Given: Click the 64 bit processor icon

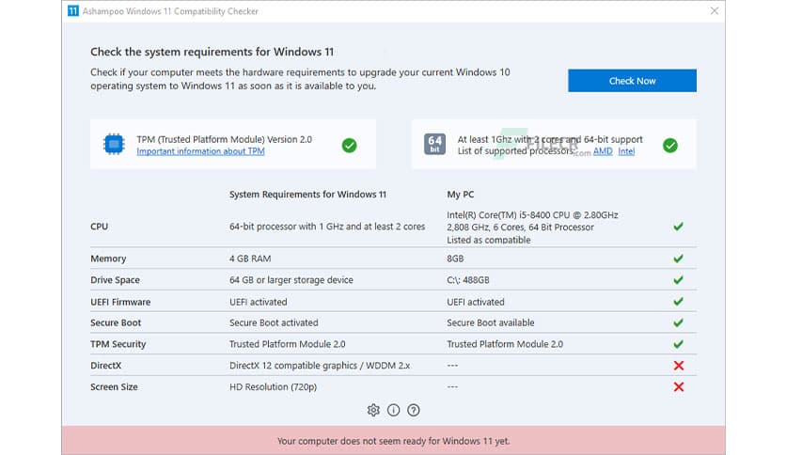Looking at the screenshot, I should point(434,145).
